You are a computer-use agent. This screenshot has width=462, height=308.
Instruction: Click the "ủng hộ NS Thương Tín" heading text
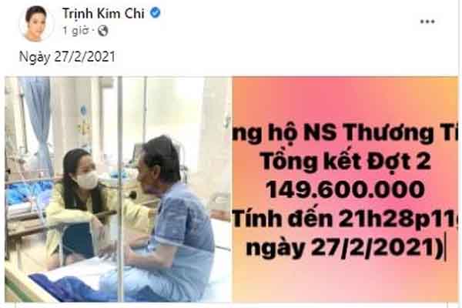(345, 133)
